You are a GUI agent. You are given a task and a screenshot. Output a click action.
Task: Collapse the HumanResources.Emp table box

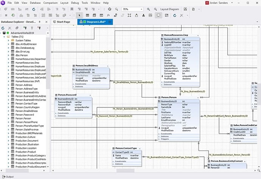(198, 35)
